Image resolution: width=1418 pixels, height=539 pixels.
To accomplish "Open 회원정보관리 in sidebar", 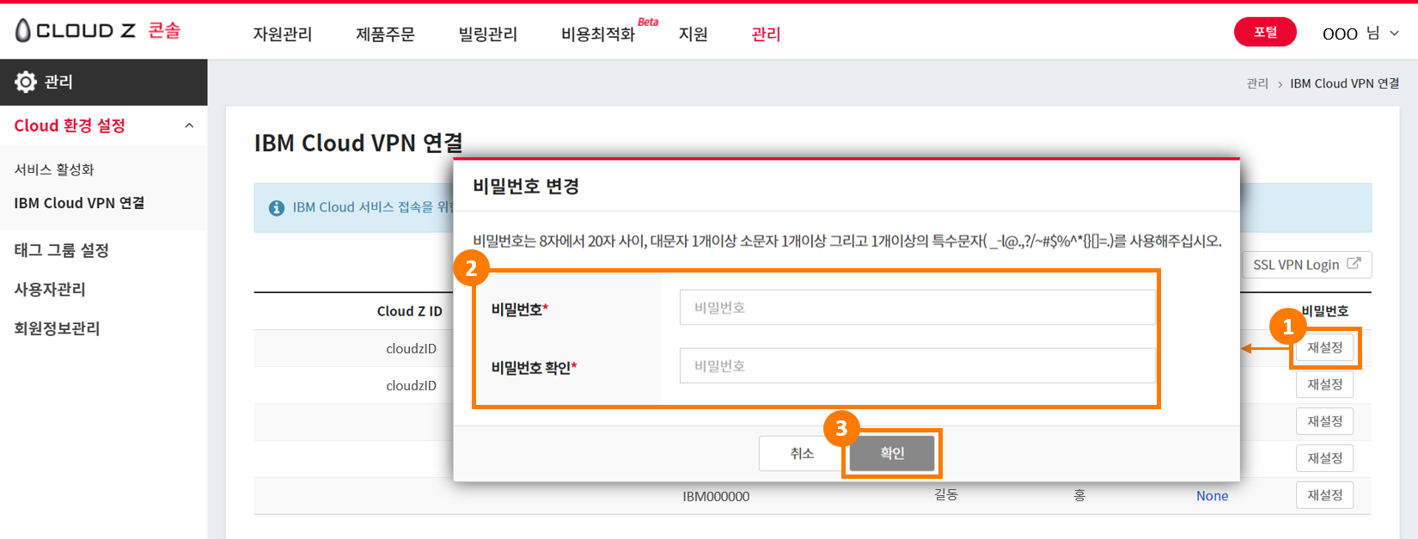I will pos(57,328).
